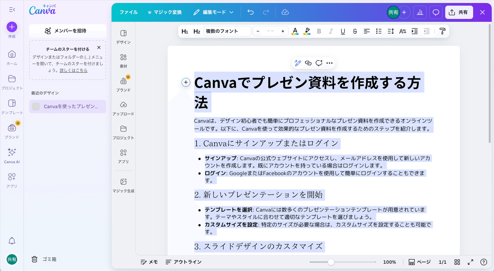The height and width of the screenshot is (271, 494).
Task: Open the text color picker icon
Action: pos(295,31)
